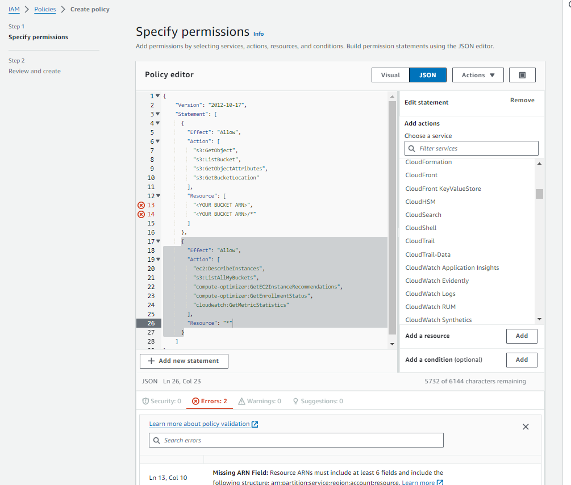Remove the current statement
This screenshot has height=485, width=571.
(x=522, y=101)
